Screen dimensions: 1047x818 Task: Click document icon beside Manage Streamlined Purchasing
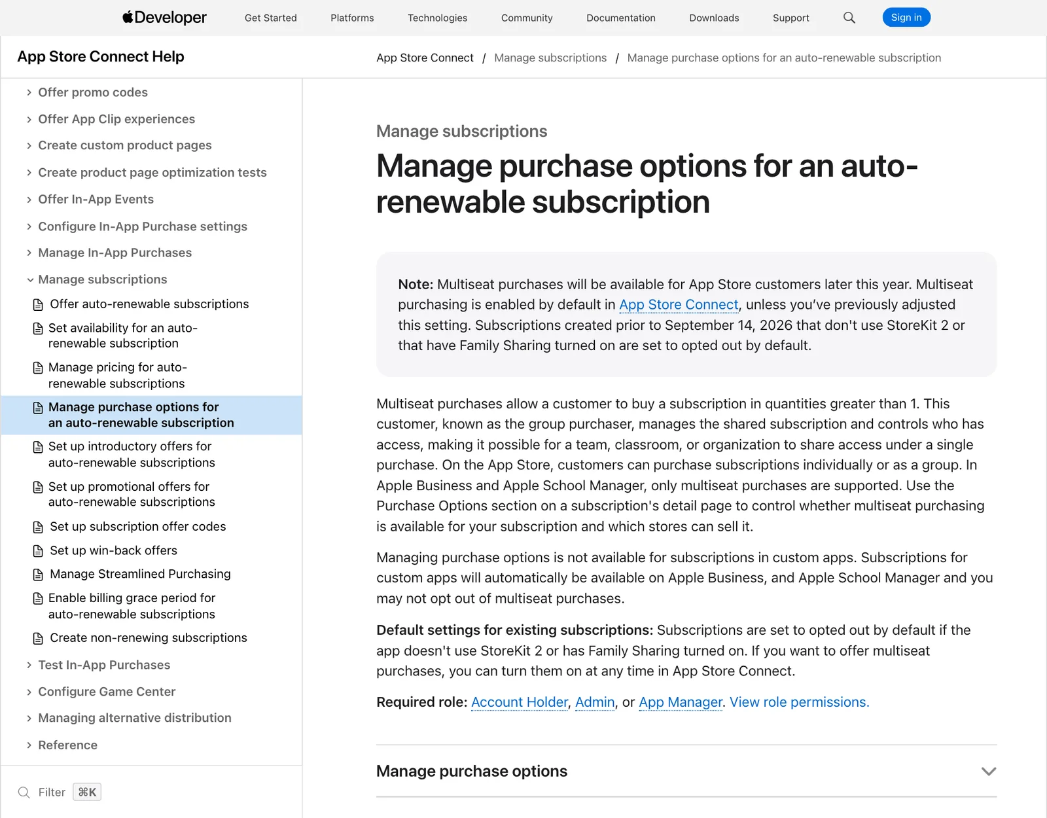(x=39, y=575)
